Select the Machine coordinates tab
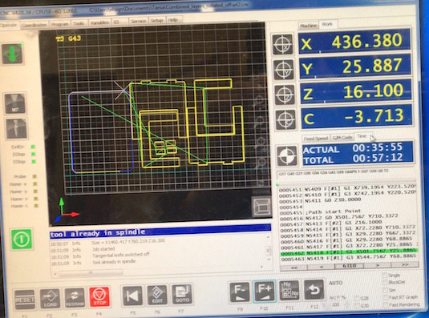Screen dimensions: 429x318 point(309,26)
